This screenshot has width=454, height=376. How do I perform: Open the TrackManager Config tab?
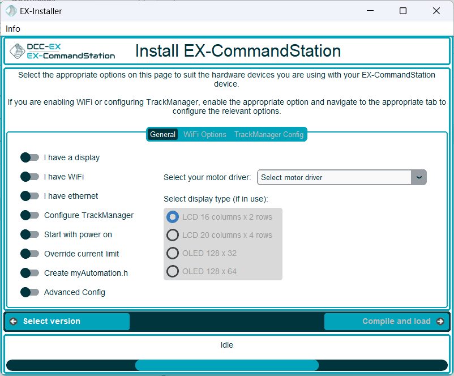click(x=269, y=135)
